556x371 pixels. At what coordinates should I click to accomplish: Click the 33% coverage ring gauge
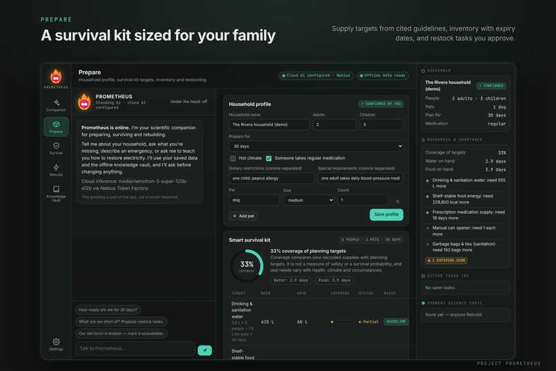click(x=247, y=265)
